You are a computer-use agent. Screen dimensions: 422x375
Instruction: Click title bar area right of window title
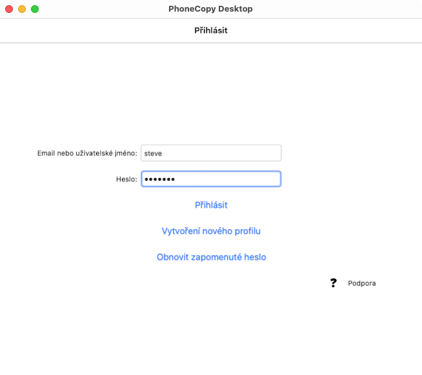tap(336, 9)
